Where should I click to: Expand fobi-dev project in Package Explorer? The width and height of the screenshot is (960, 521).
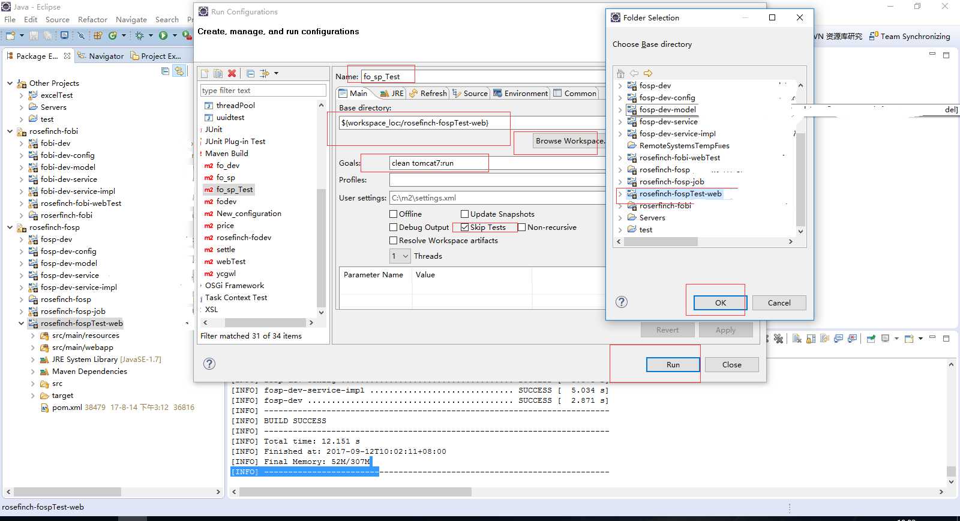coord(22,143)
